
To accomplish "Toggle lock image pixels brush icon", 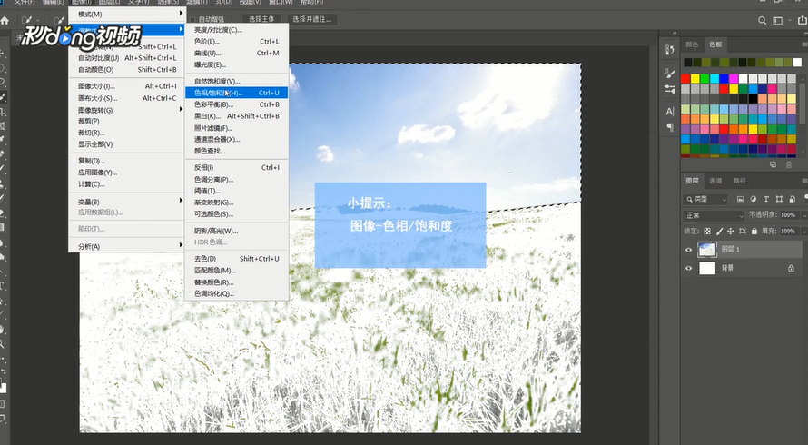I will pos(719,231).
